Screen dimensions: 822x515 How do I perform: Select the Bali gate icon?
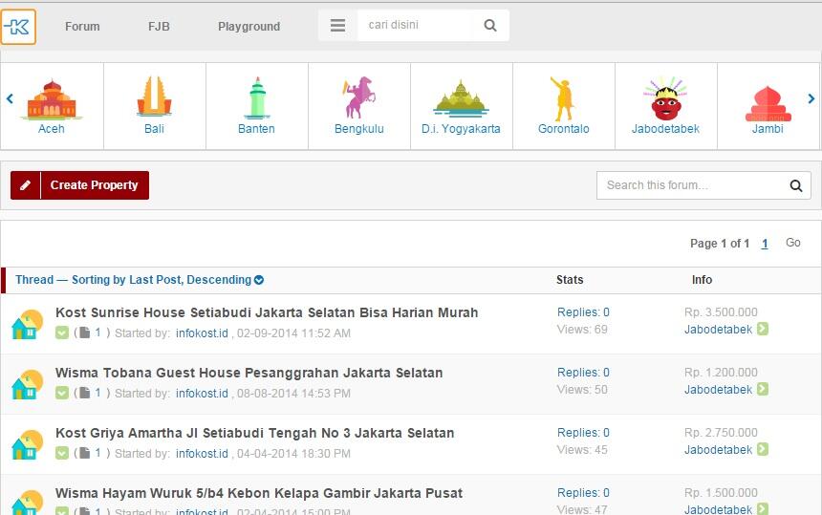coord(154,96)
